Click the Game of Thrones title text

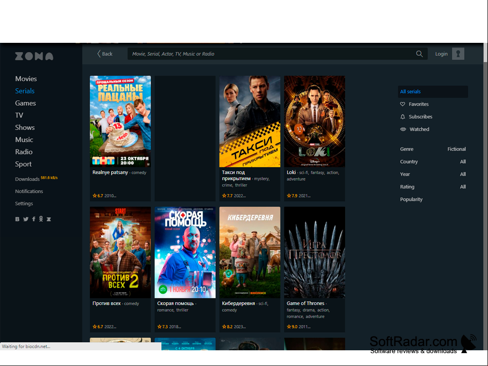[305, 304]
